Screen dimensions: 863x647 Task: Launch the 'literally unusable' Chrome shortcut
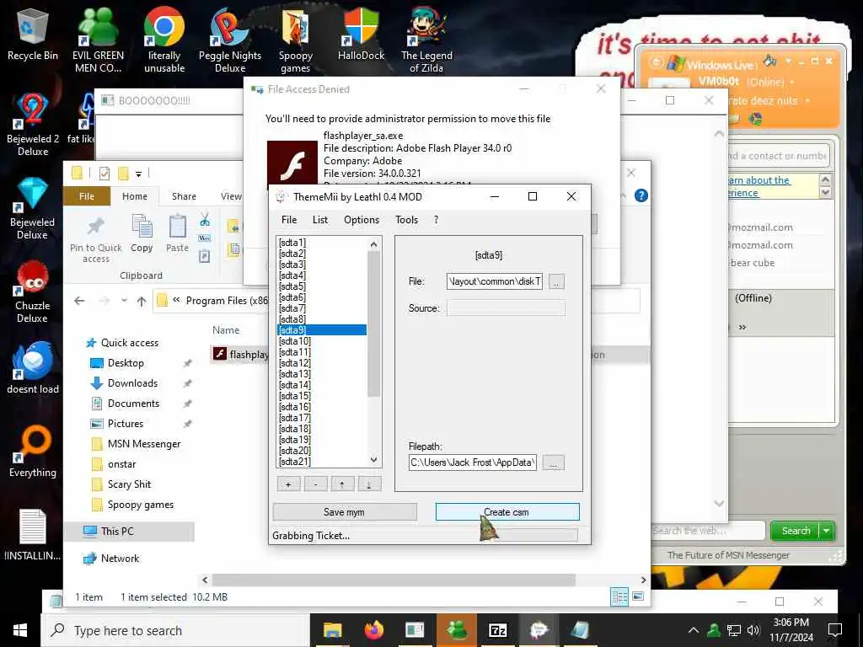[x=164, y=39]
